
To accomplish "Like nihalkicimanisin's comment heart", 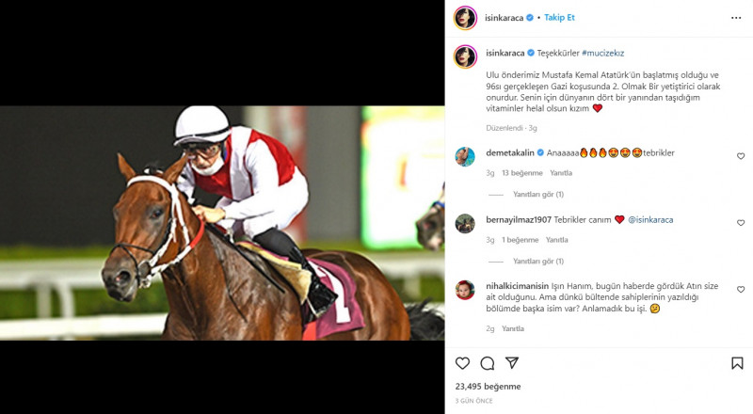I will [x=741, y=290].
